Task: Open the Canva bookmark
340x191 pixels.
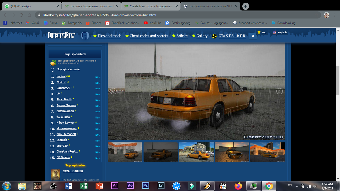Action: tap(50, 23)
